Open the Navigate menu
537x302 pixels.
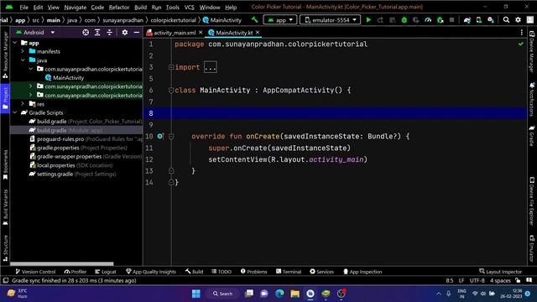[x=75, y=8]
